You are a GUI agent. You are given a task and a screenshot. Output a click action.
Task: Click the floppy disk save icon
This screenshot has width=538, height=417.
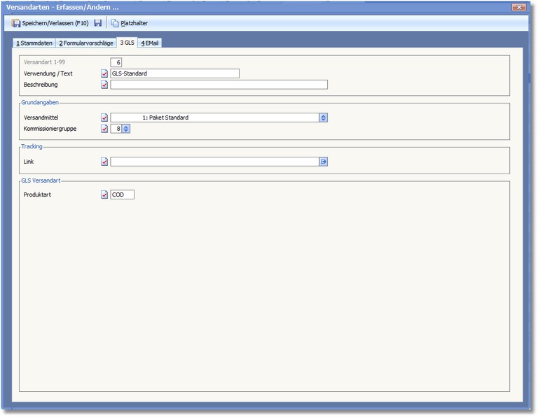coord(98,23)
